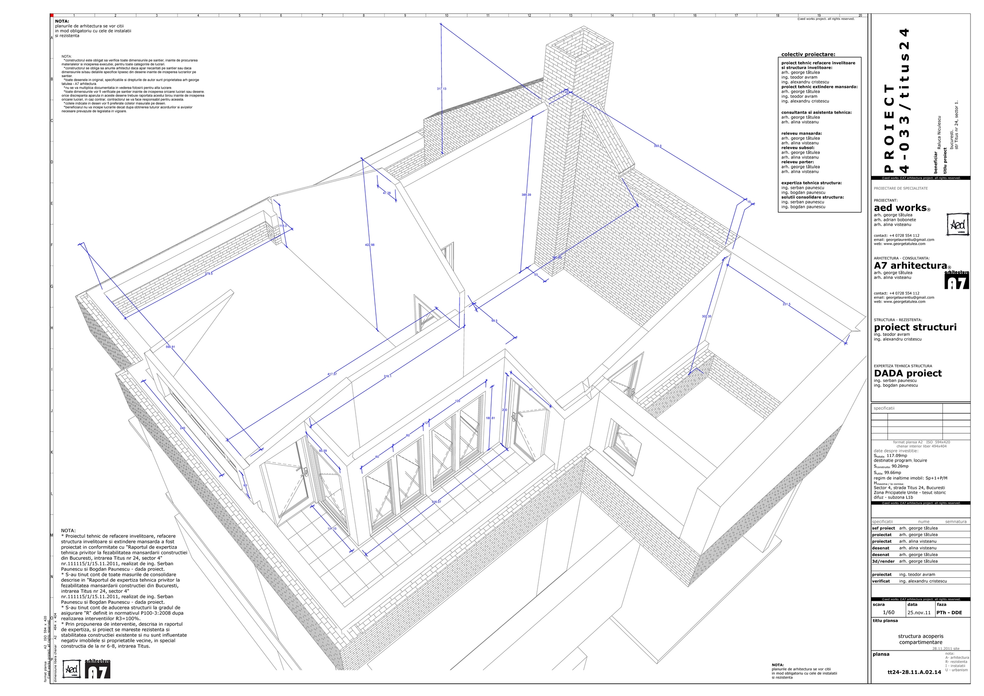Click the 'DADA proiect' heading
This screenshot has height=696, width=984.
click(907, 373)
